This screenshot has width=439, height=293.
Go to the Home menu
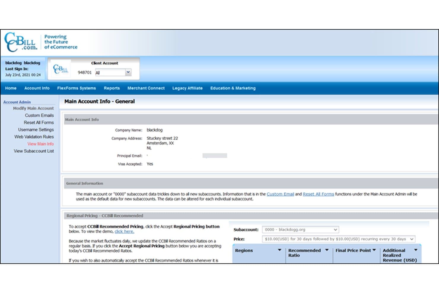tap(11, 88)
